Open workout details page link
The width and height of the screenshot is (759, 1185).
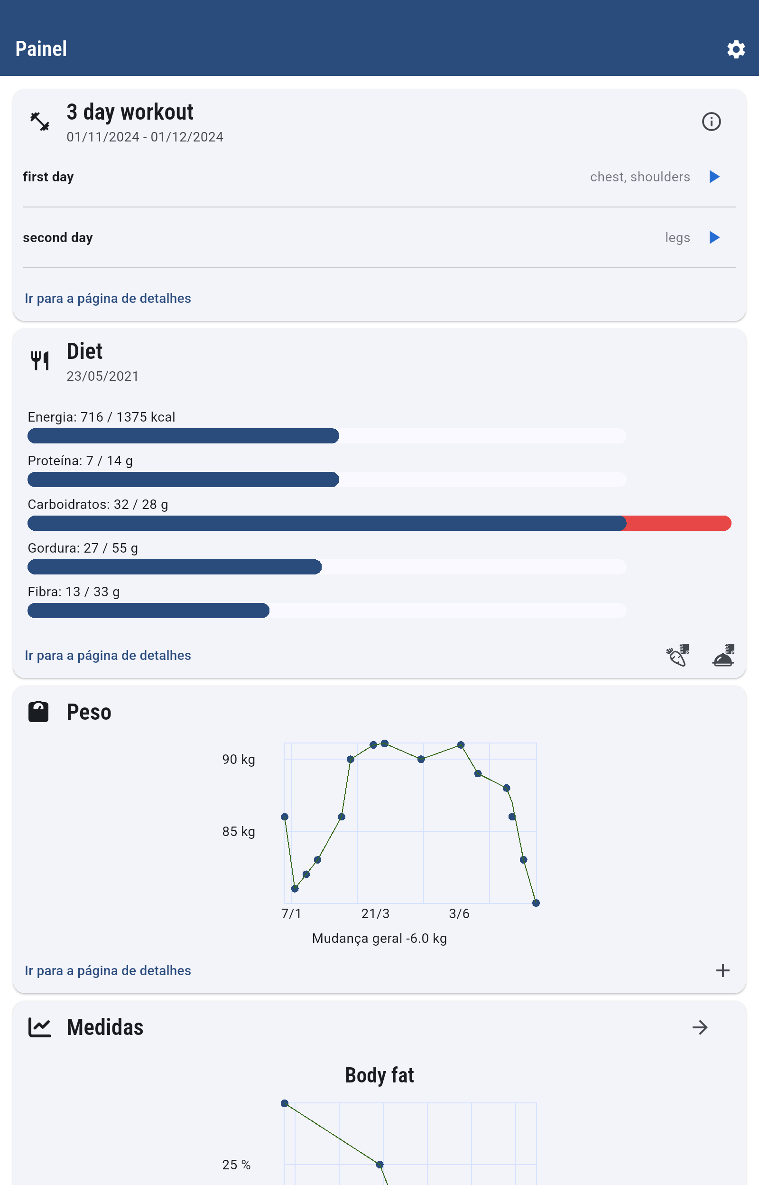108,298
